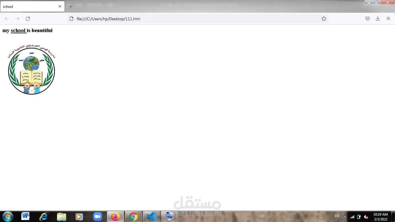Restore down the Firefox window

tap(376, 3)
